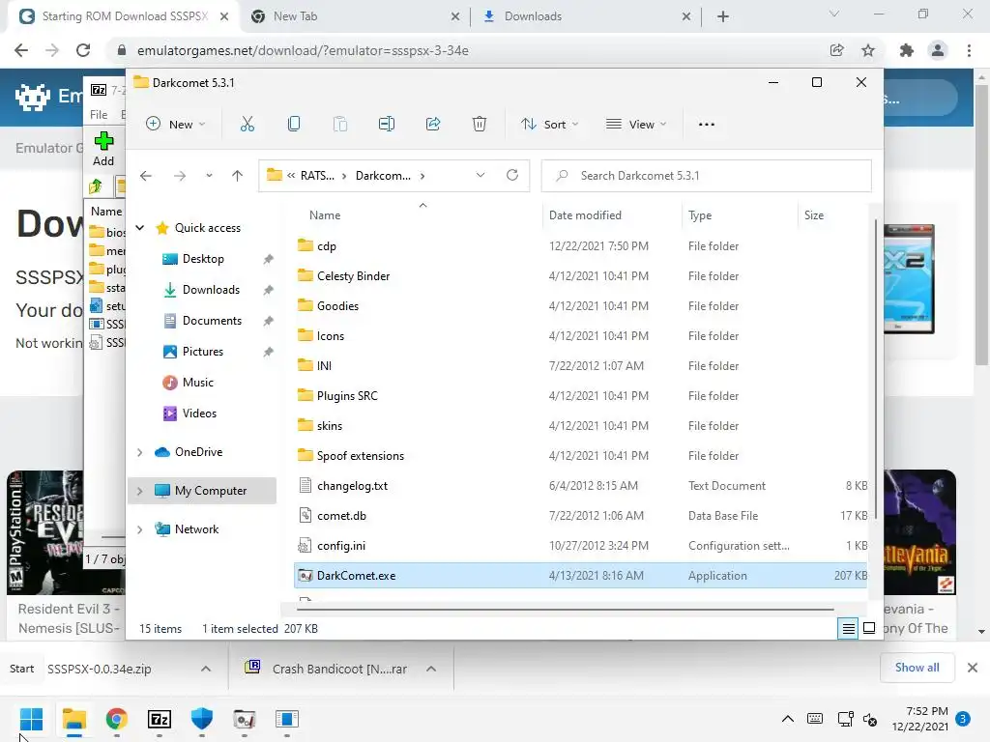Expand the Network tree node
990x742 pixels.
[x=140, y=529]
